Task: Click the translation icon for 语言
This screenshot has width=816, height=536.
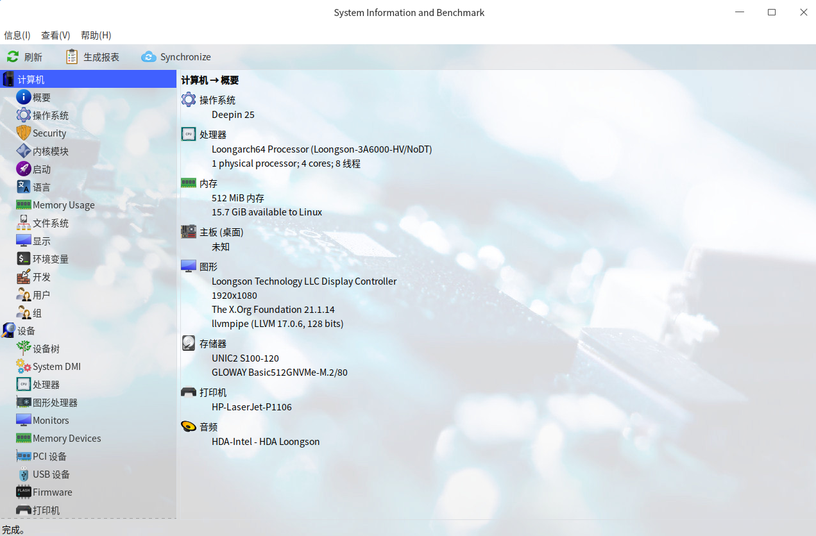Action: 23,187
